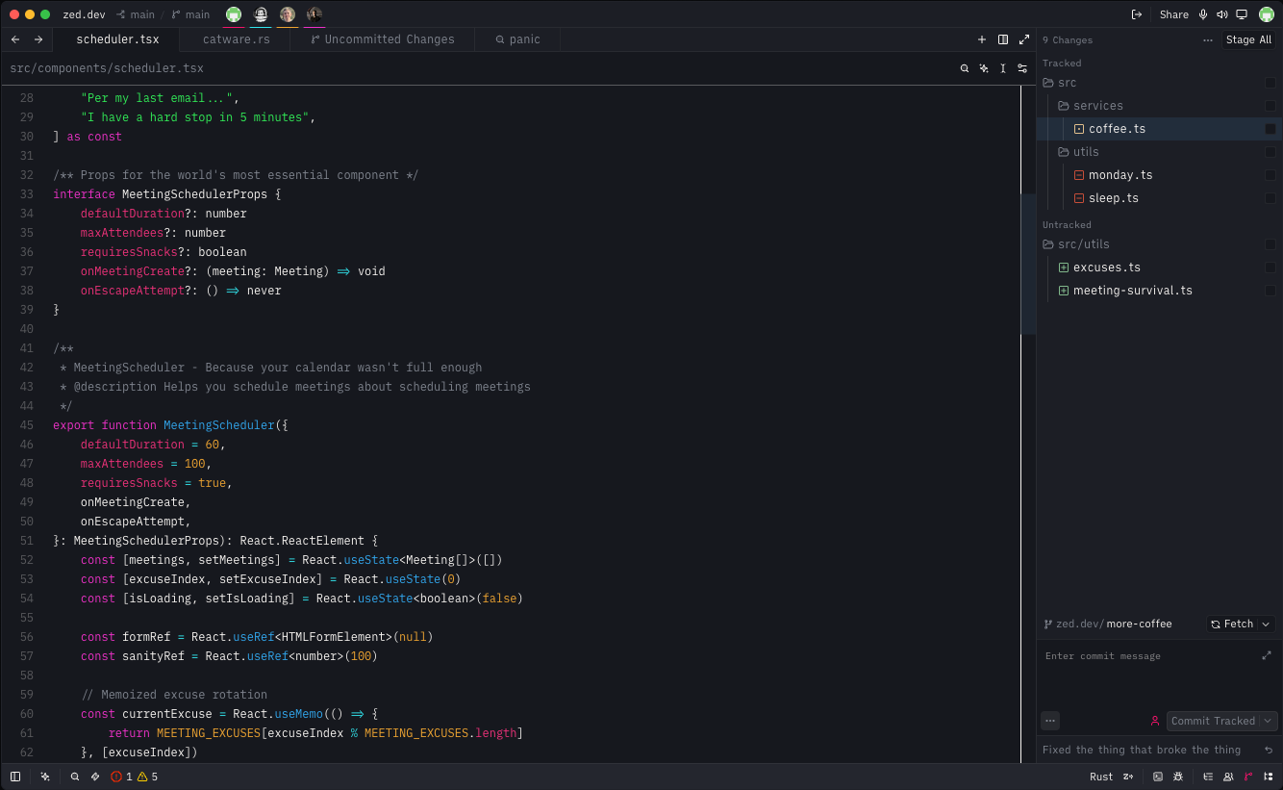Switch to the catware.rs tab
This screenshot has height=790, width=1283.
[x=237, y=39]
